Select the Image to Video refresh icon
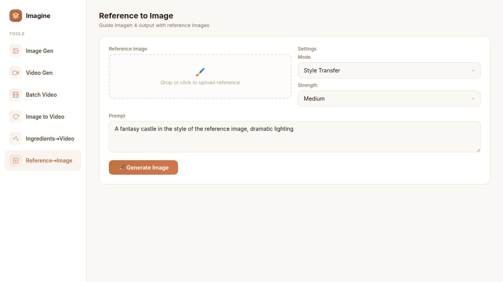 click(15, 116)
